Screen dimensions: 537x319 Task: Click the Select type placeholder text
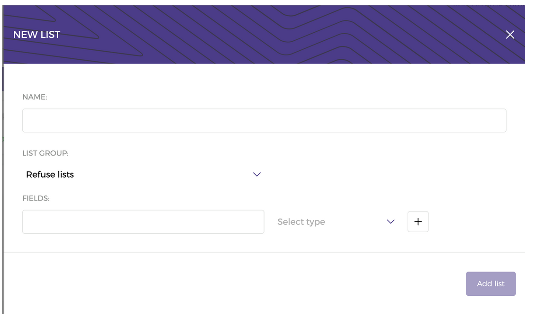click(301, 222)
